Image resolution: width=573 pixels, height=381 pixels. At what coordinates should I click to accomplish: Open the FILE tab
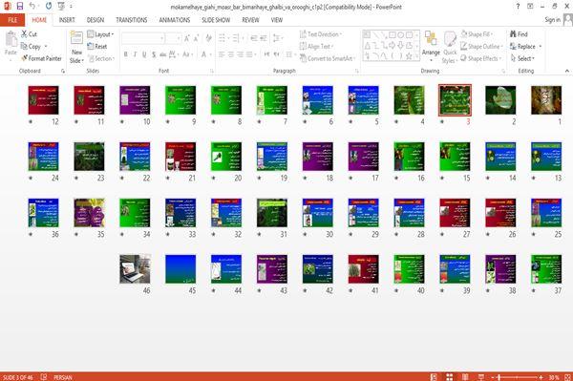(12, 20)
